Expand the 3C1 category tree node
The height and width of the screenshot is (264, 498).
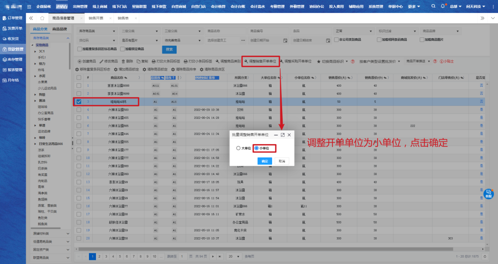[x=36, y=51]
